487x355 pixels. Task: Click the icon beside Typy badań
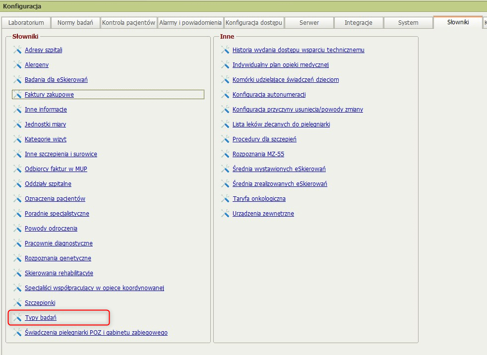[17, 318]
